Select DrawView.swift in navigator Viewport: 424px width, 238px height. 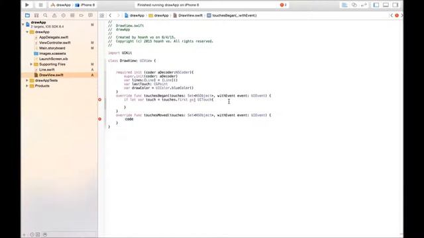51,75
